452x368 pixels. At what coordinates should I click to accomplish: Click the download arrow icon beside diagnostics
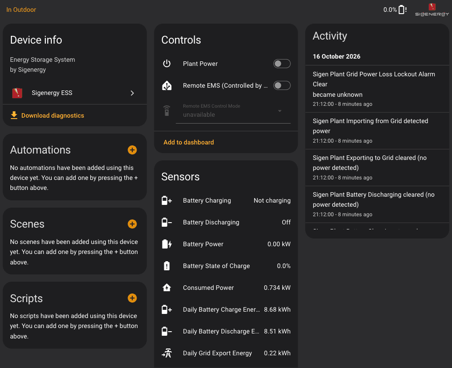click(x=14, y=115)
